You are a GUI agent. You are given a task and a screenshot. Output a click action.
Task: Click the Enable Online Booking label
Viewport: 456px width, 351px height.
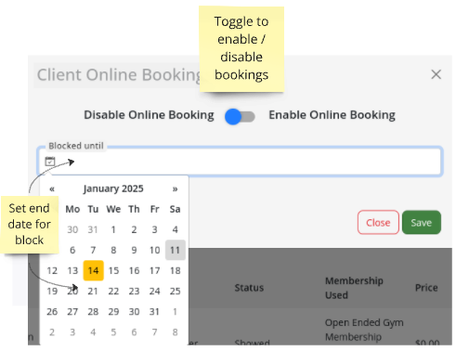pyautogui.click(x=332, y=115)
